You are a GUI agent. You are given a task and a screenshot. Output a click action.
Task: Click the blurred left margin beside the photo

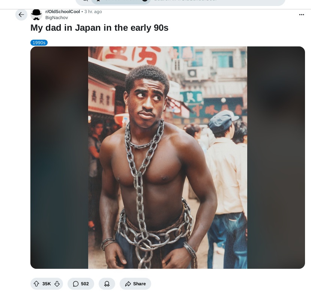(59, 158)
